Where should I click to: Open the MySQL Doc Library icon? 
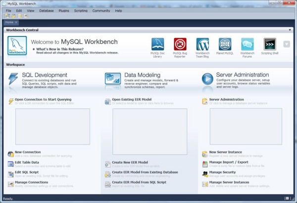tap(157, 44)
